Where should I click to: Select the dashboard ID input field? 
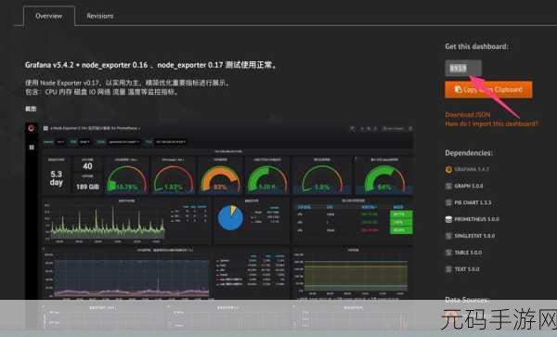(x=463, y=68)
